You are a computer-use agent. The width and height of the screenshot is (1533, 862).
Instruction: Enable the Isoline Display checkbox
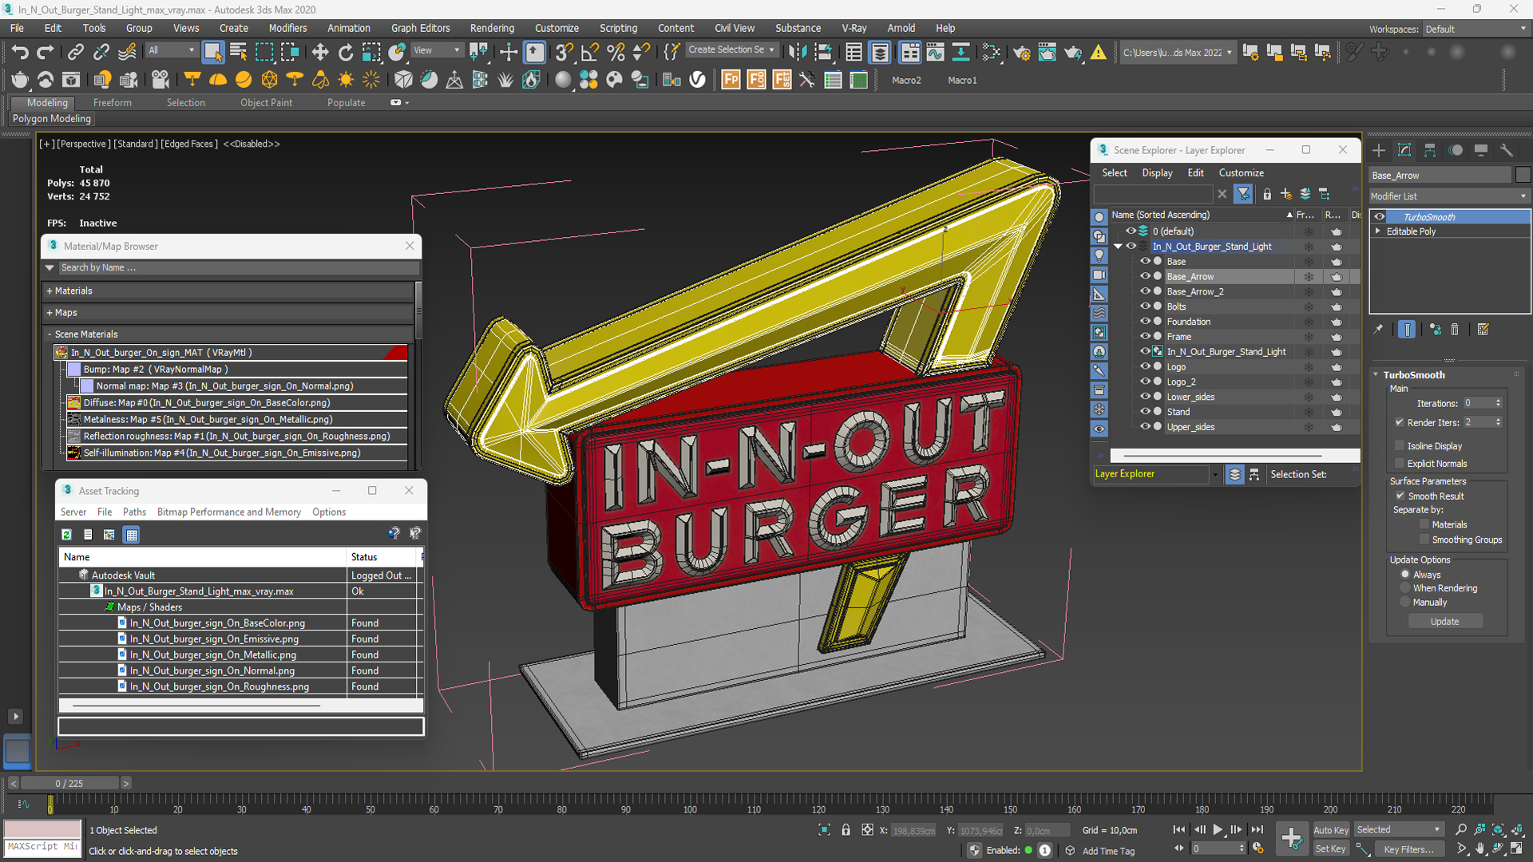[1400, 446]
